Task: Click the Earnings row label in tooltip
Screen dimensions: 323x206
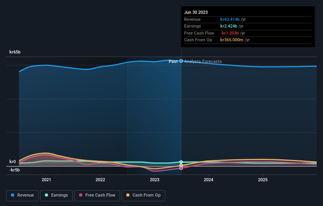Action: (192, 26)
